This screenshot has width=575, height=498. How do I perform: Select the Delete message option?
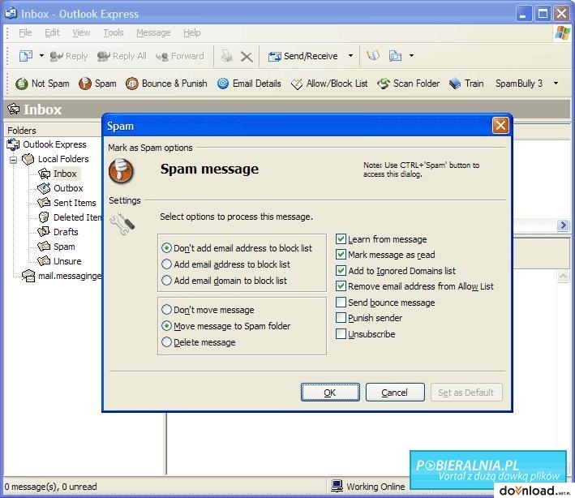166,341
